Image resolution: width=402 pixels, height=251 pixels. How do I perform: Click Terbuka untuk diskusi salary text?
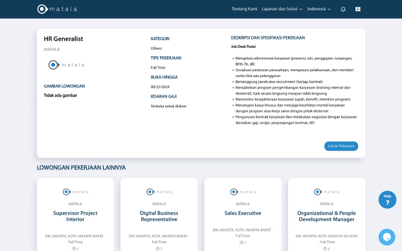168,106
